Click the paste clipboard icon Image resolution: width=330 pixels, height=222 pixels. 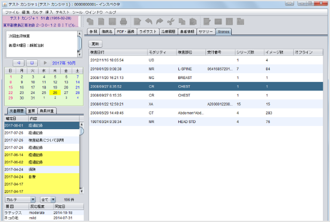(193, 22)
